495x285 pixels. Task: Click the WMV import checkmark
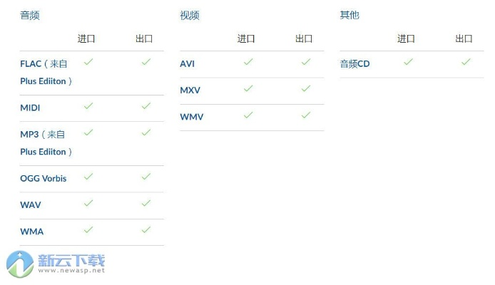(248, 115)
